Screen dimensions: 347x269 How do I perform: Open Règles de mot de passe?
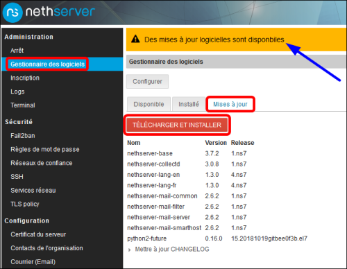(x=45, y=149)
